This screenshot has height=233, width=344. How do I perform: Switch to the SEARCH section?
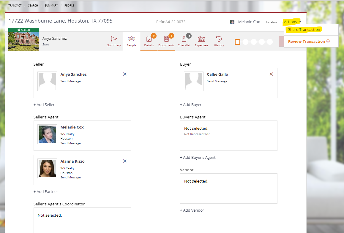(33, 5)
